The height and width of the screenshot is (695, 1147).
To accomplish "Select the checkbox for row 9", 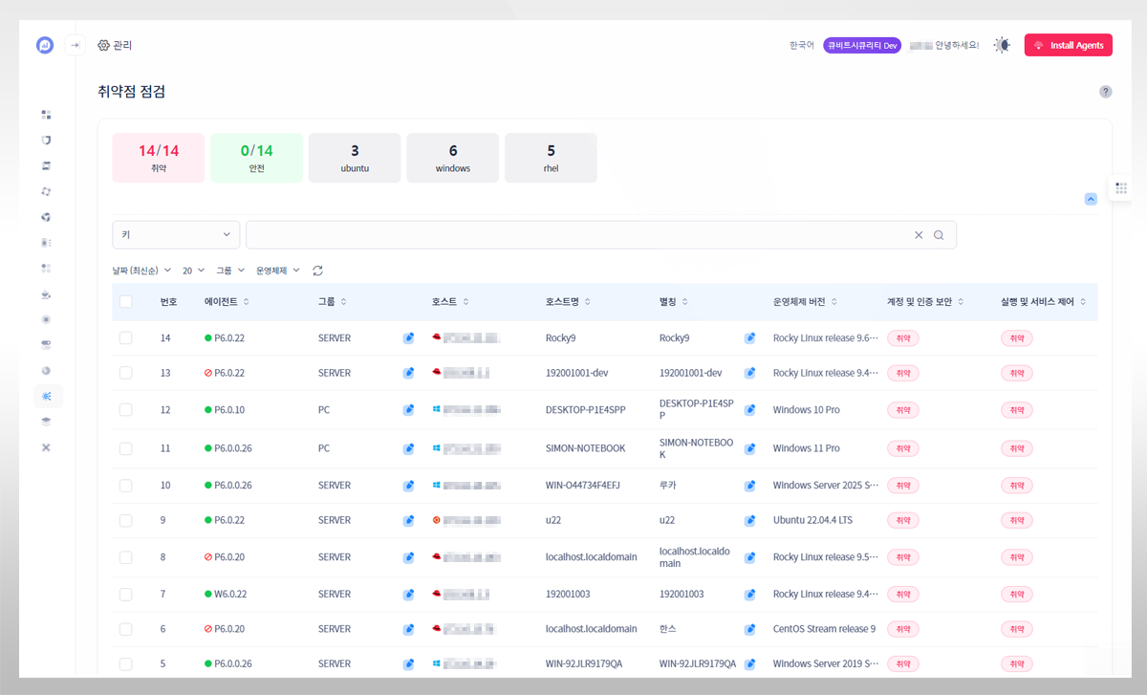I will [126, 520].
